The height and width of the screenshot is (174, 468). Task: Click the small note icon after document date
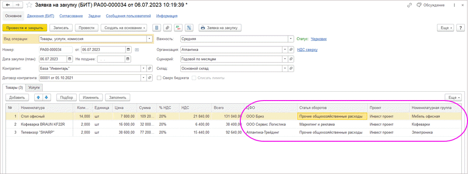coord(137,50)
